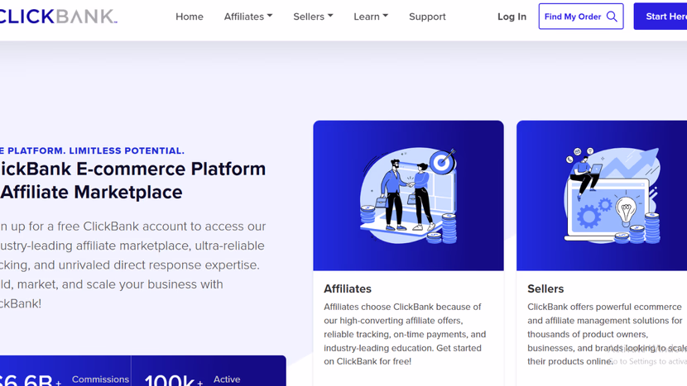
Task: Open the Sellers card illustration
Action: (602, 196)
